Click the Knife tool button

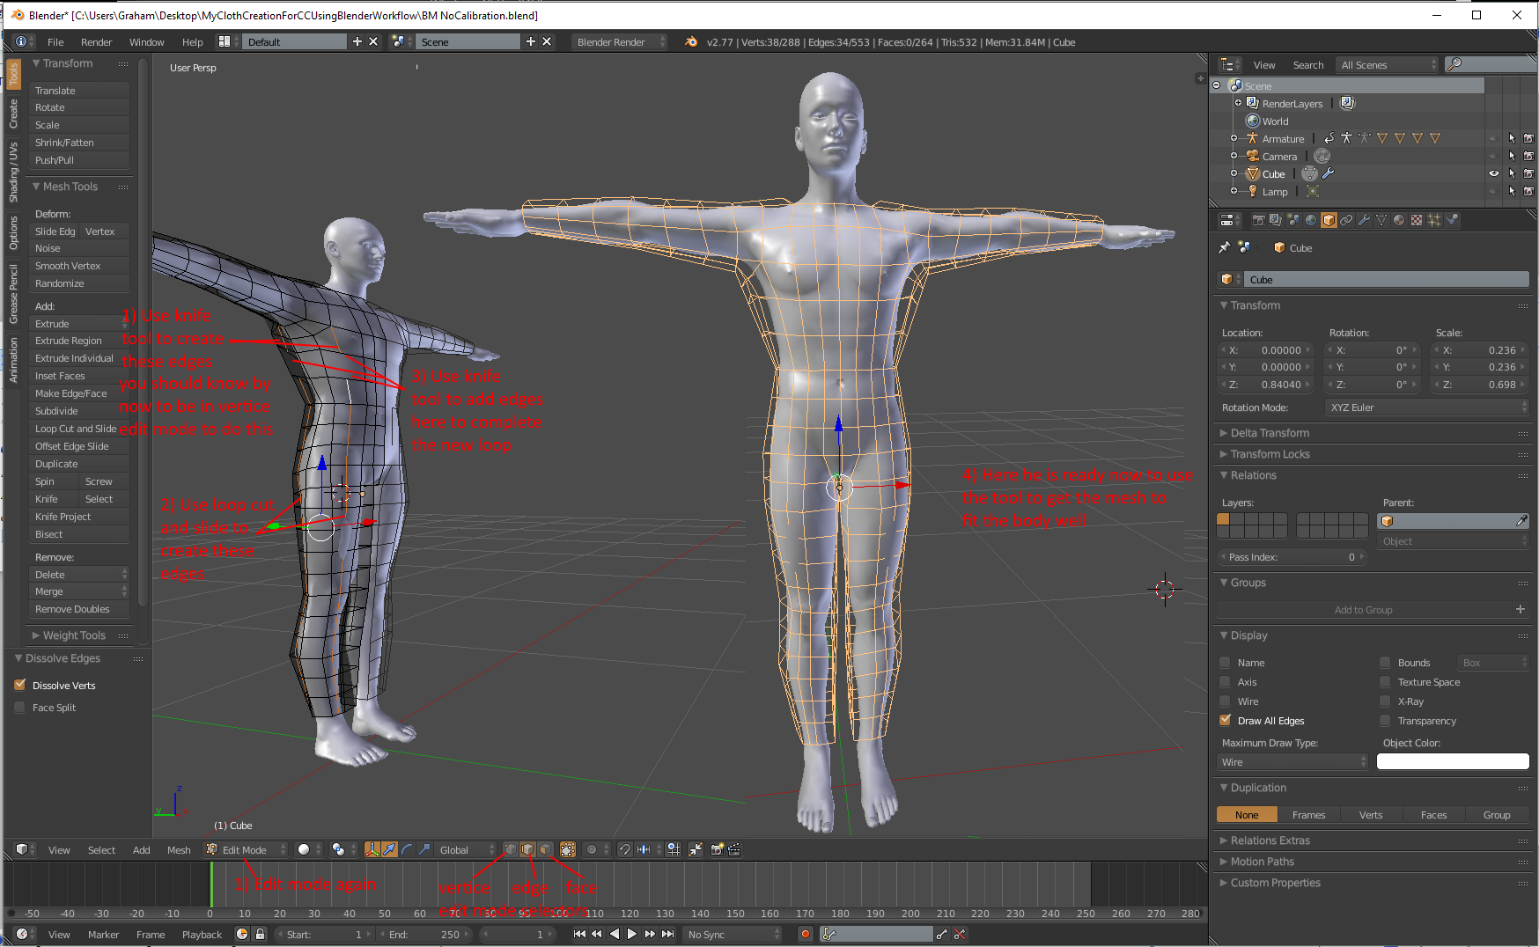coord(54,498)
